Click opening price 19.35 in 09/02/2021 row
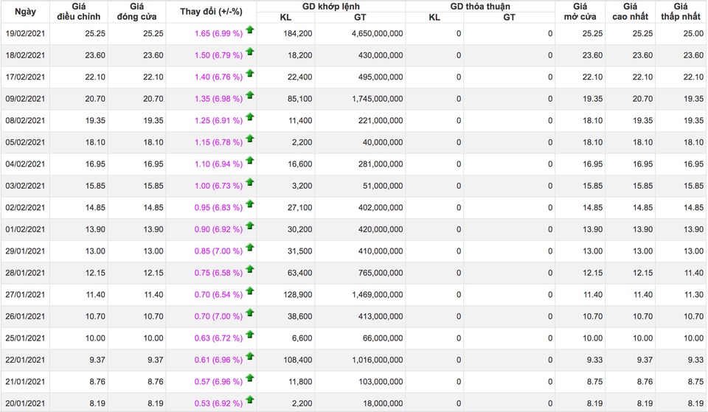 pos(592,99)
